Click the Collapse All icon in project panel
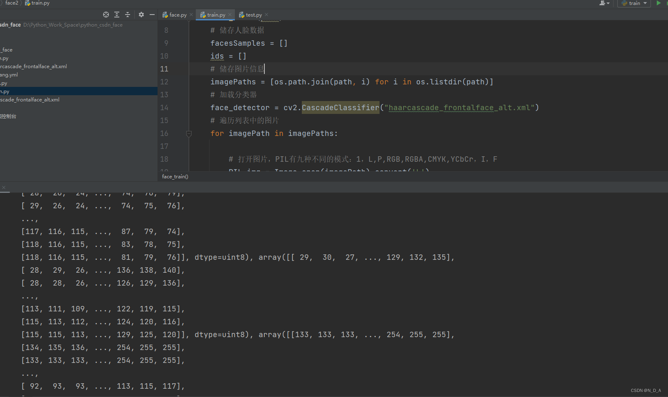The image size is (668, 397). click(128, 15)
